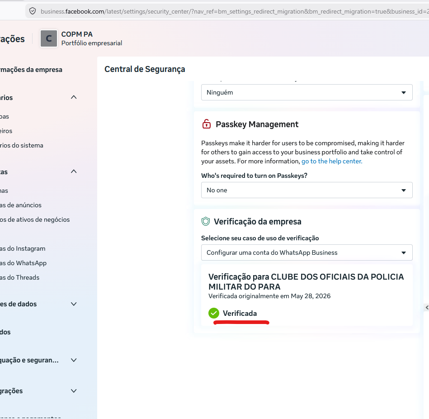Click the collapse arrow at the right panel edge
The image size is (429, 419).
point(427,308)
